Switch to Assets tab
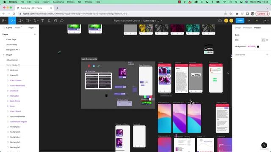This screenshot has width=271, height=152. point(17,27)
